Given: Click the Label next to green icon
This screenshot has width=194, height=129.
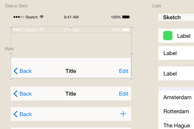Looking at the screenshot, I should point(184,36).
